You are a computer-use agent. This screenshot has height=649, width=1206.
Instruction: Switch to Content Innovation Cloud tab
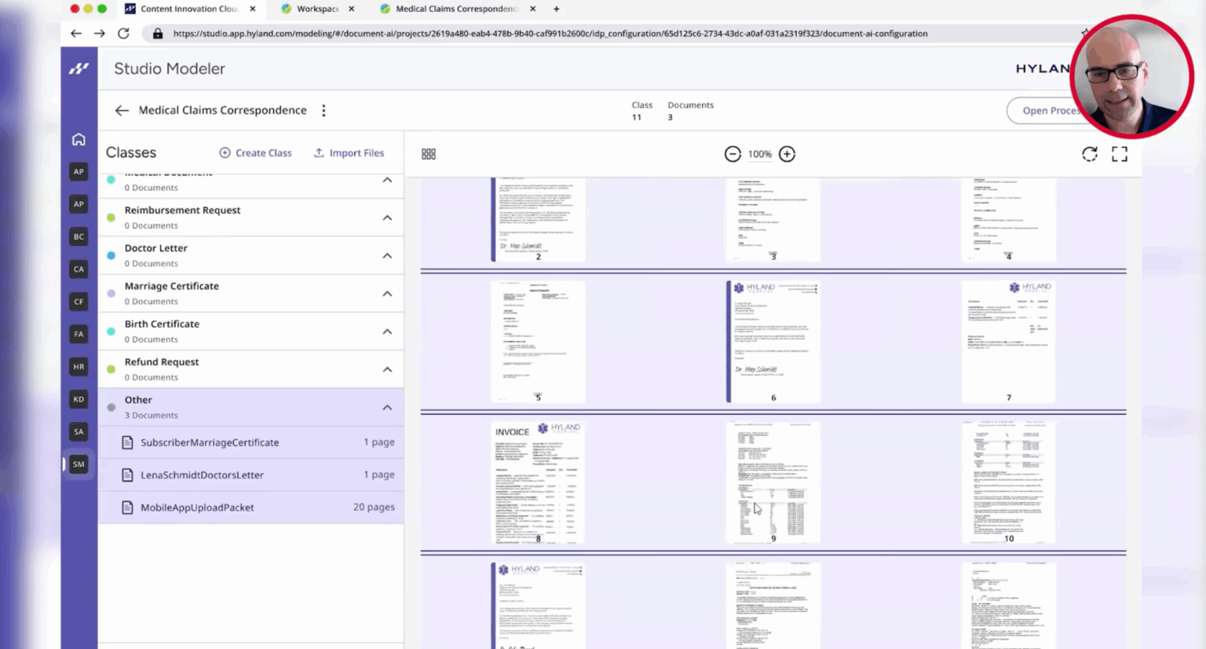188,9
